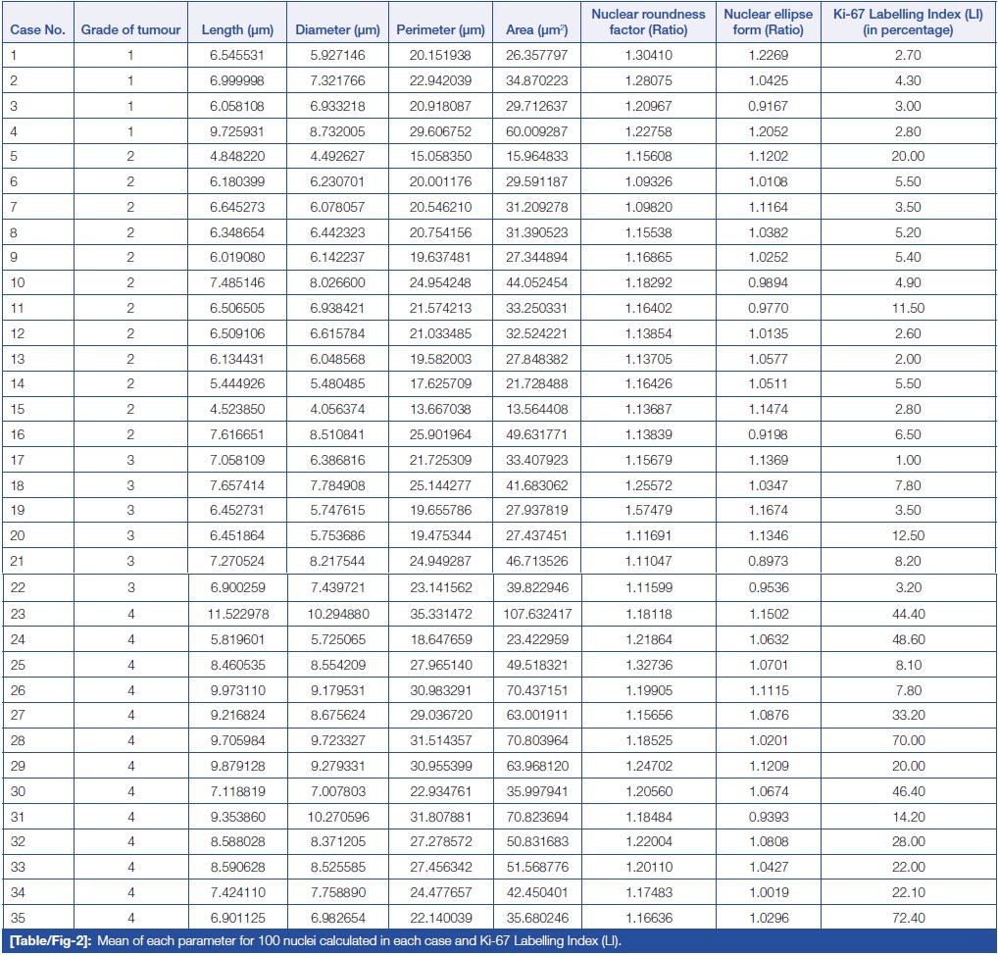Click the "Ki-67 Labelling Index (LI)" header

908,22
